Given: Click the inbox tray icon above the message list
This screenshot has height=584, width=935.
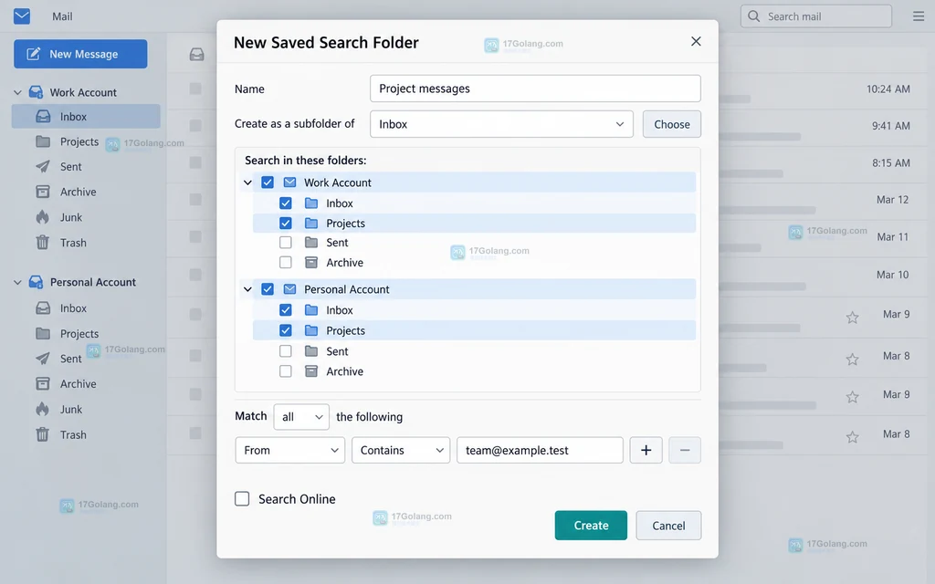Looking at the screenshot, I should point(197,54).
